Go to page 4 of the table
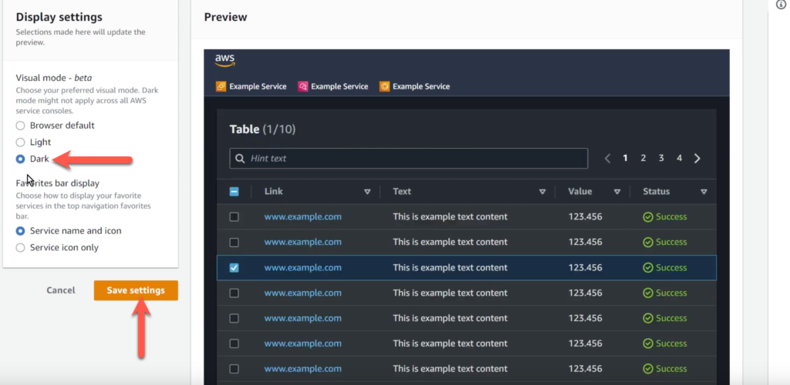 pyautogui.click(x=679, y=159)
